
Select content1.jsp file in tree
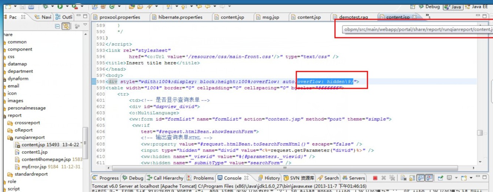pyautogui.click(x=31, y=152)
